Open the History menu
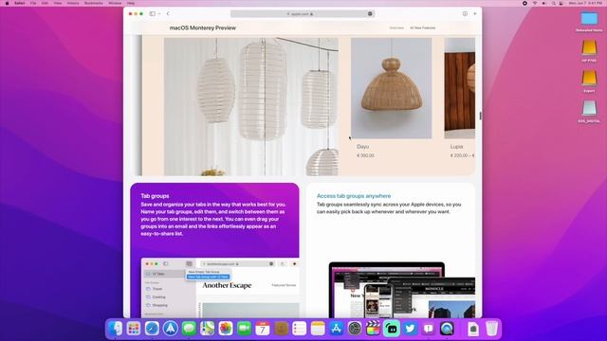Screen dimensions: 607x341 pos(73,3)
